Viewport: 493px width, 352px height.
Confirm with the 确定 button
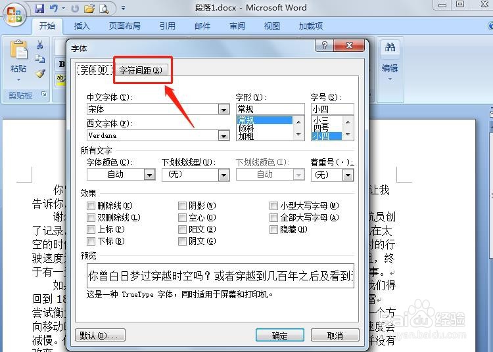click(280, 336)
